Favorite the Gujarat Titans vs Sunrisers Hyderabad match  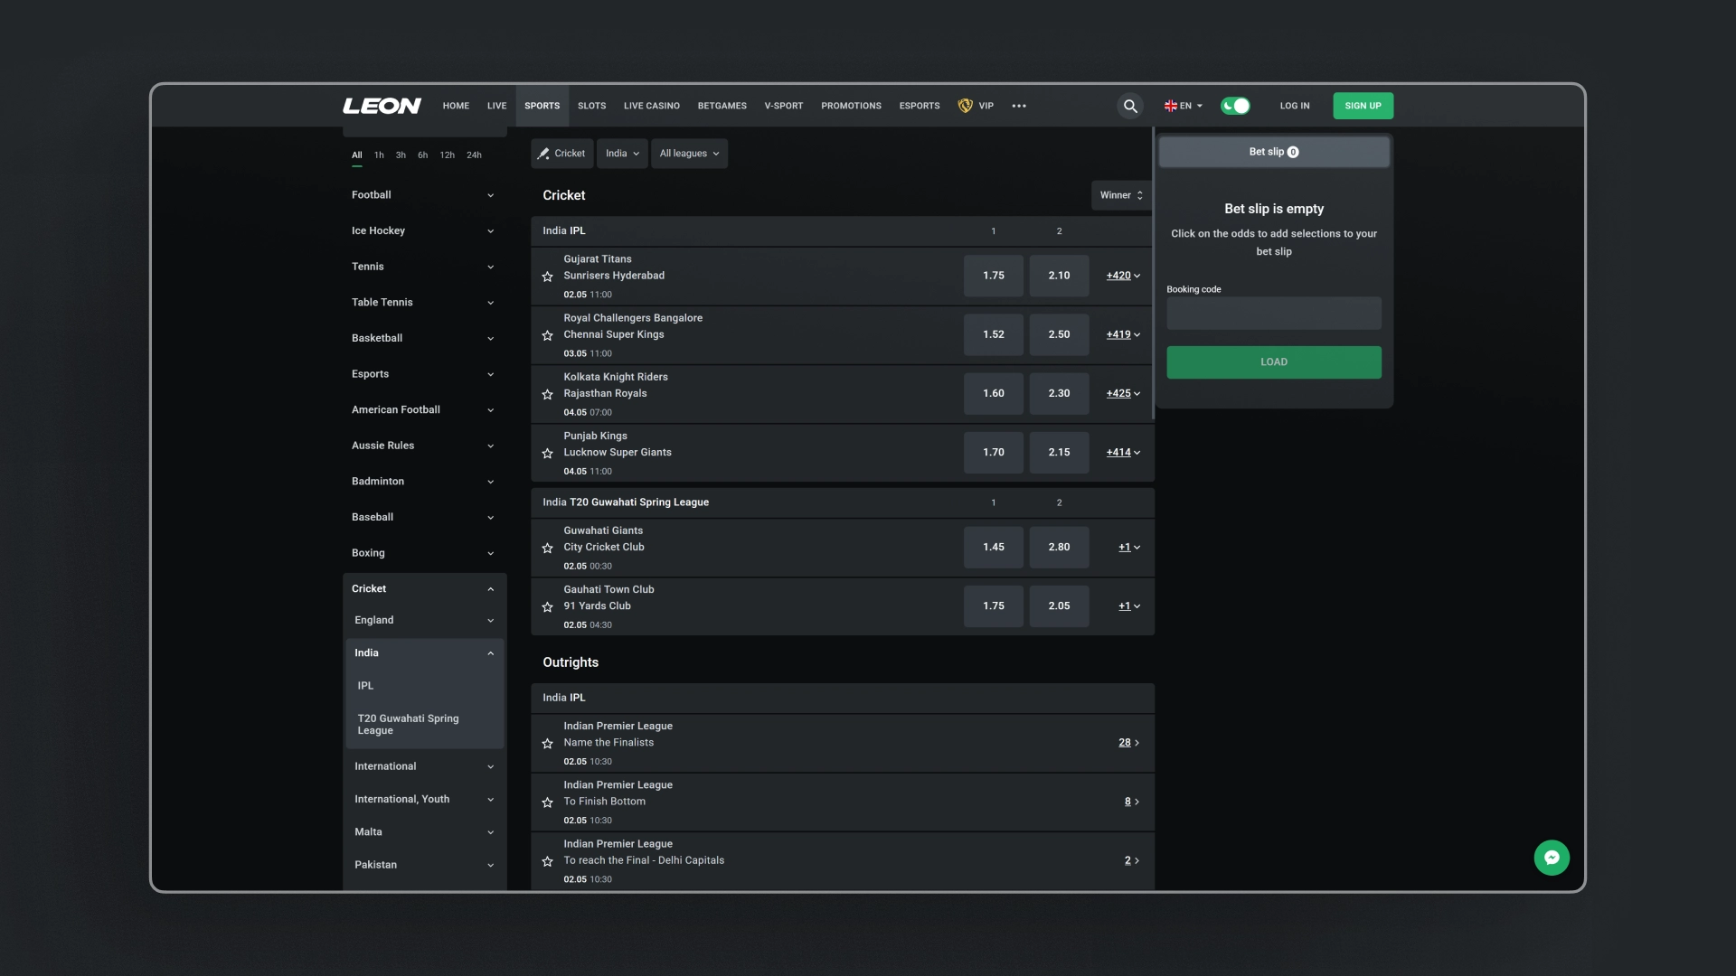547,277
